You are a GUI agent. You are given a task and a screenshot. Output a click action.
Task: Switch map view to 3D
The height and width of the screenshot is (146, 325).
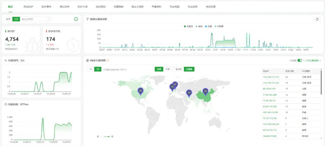click(x=91, y=69)
